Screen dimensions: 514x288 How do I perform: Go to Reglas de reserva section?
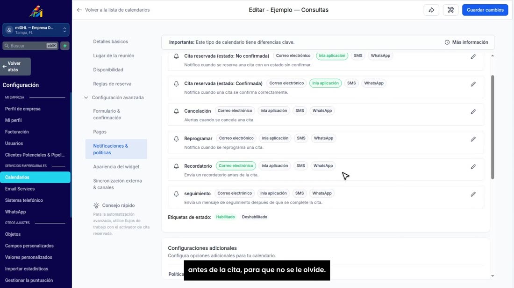[112, 84]
